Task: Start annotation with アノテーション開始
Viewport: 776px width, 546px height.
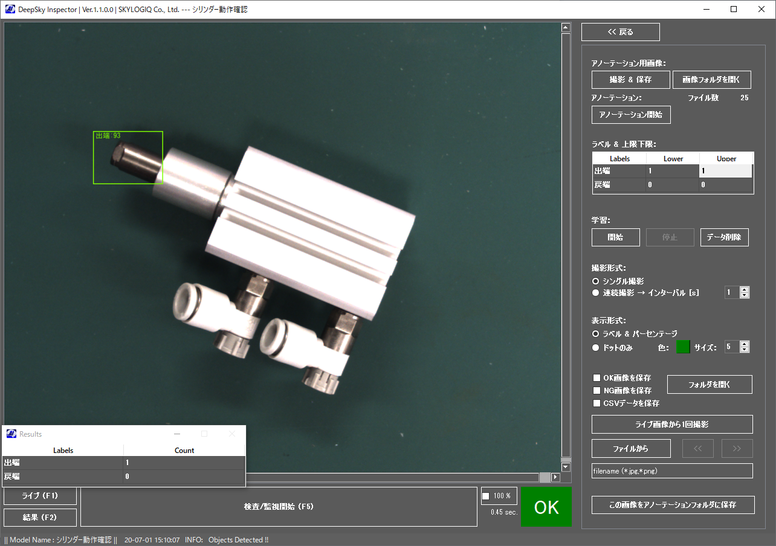Action: (x=631, y=115)
